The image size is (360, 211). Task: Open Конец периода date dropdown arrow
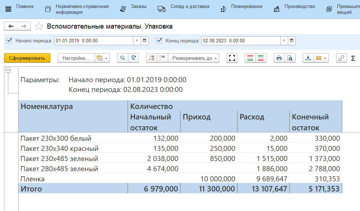(x=284, y=41)
